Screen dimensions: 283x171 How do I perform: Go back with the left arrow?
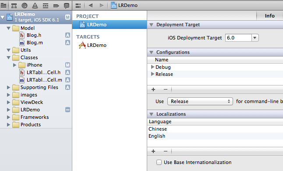click(91, 6)
